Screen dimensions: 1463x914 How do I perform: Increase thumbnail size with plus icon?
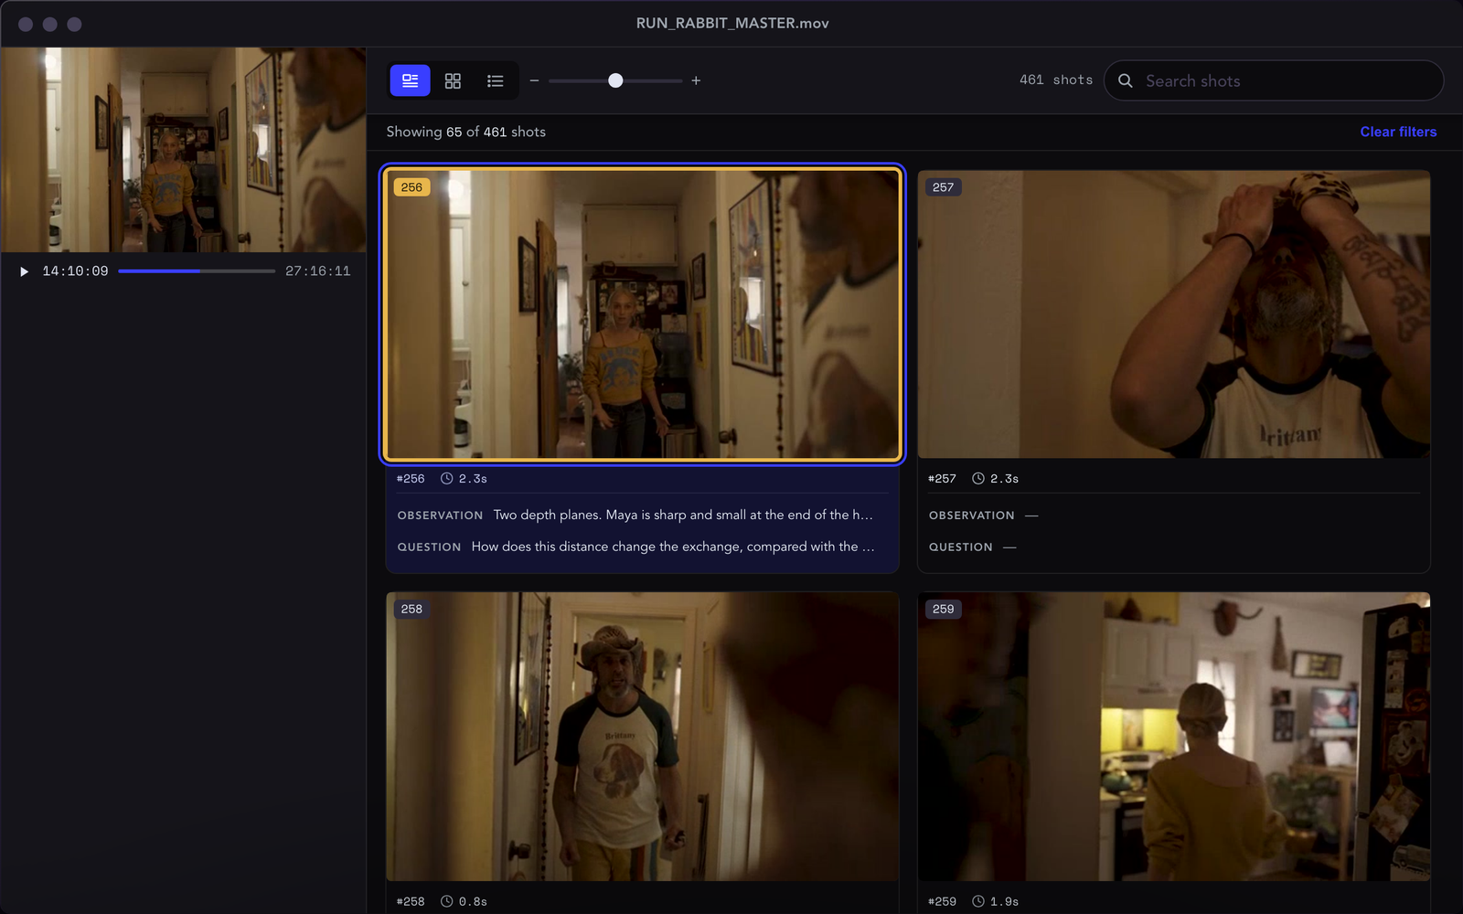tap(696, 80)
